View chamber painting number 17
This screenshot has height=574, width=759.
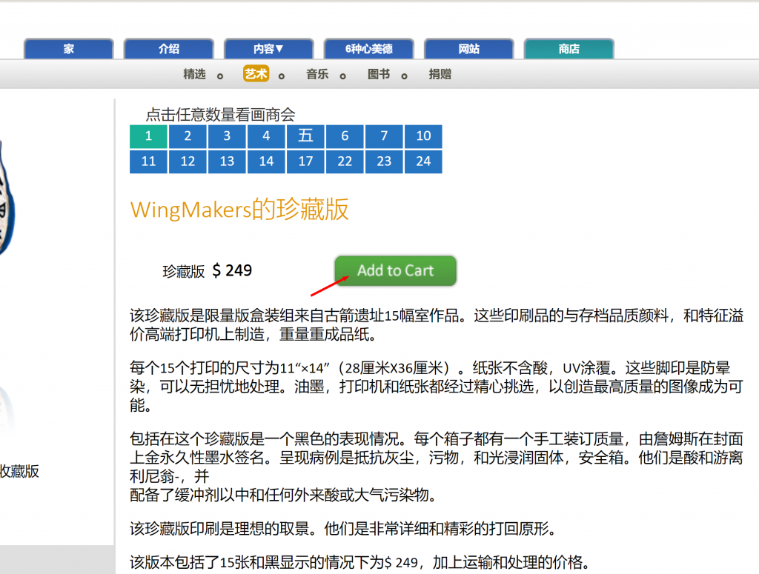305,161
